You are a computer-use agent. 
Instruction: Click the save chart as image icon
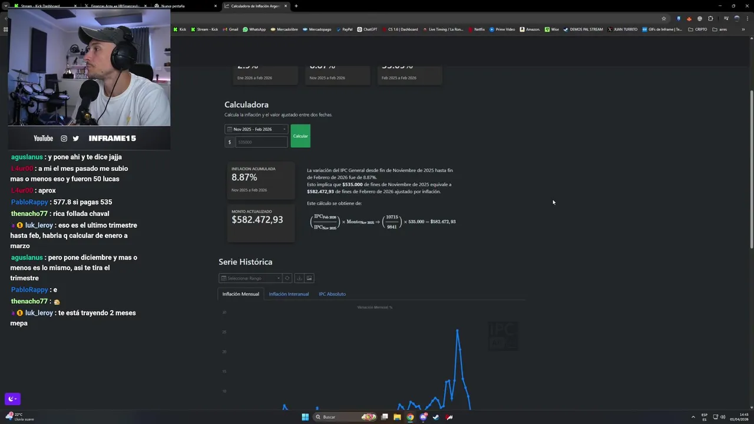pos(309,278)
